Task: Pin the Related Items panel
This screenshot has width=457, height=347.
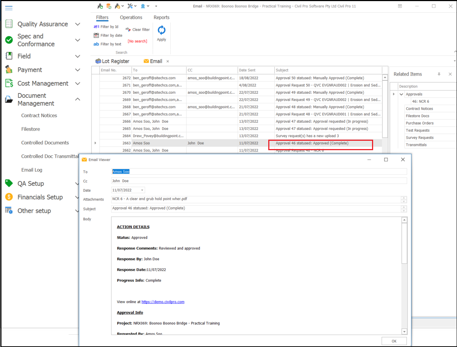Action: [439, 74]
